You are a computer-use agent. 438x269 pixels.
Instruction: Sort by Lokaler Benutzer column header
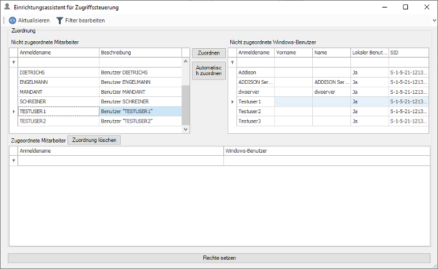coord(370,53)
